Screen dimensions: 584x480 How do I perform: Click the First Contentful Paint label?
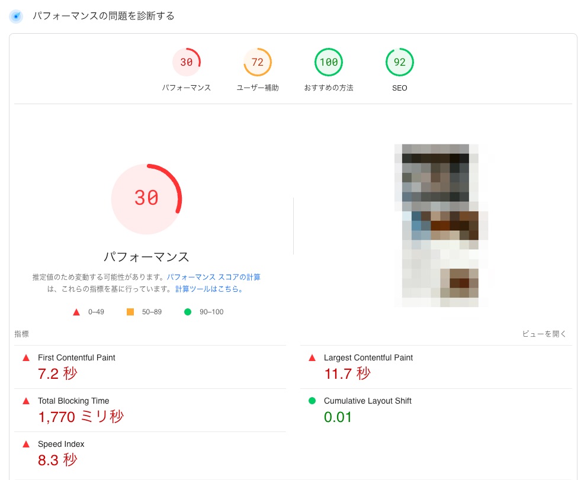point(76,357)
